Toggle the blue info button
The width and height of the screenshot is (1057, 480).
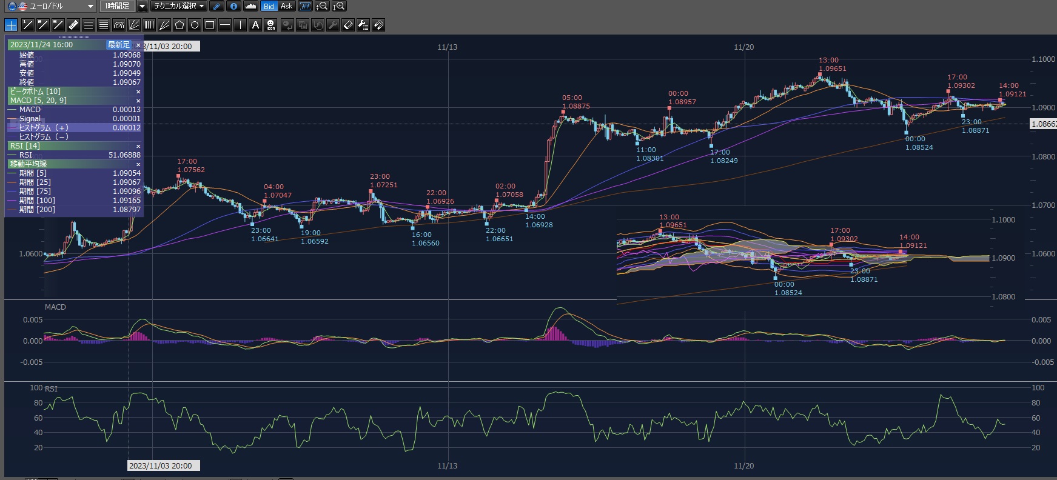(233, 6)
